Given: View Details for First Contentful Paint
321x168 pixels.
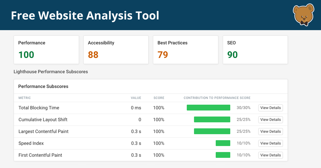Looking at the screenshot, I should coord(270,155).
